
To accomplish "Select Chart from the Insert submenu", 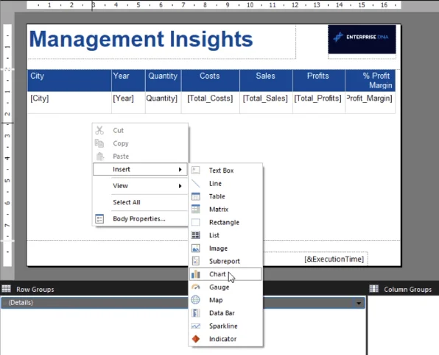I will coord(225,274).
